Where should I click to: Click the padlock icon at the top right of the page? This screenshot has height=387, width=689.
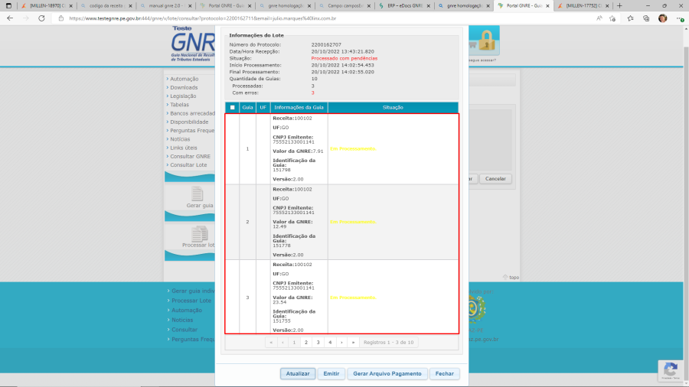pos(486,41)
